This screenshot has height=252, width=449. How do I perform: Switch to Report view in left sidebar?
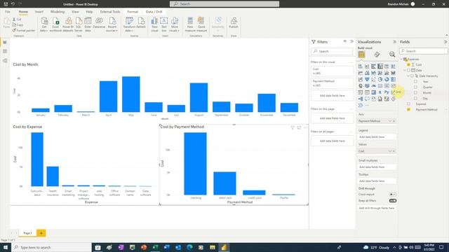(5, 42)
